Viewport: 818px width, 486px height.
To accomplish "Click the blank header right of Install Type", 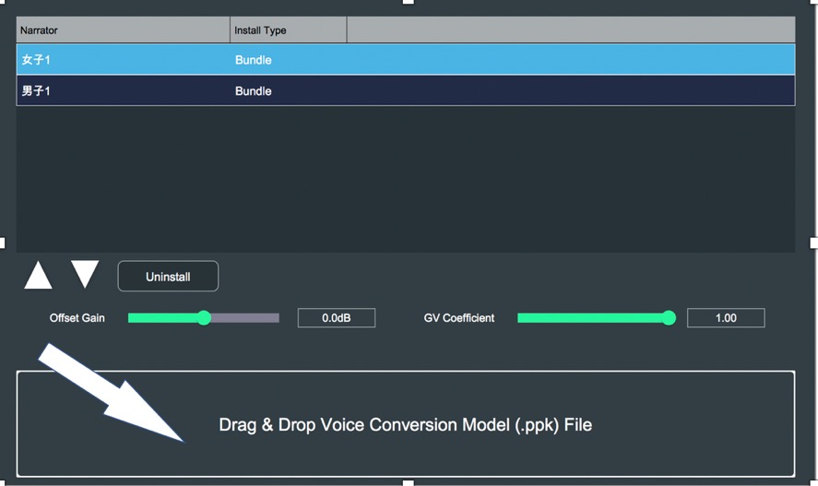I will pyautogui.click(x=570, y=30).
